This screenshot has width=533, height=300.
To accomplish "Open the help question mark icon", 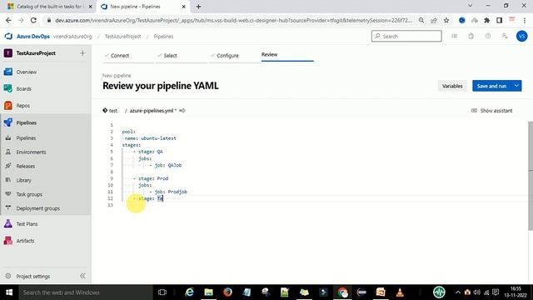I will pos(488,36).
